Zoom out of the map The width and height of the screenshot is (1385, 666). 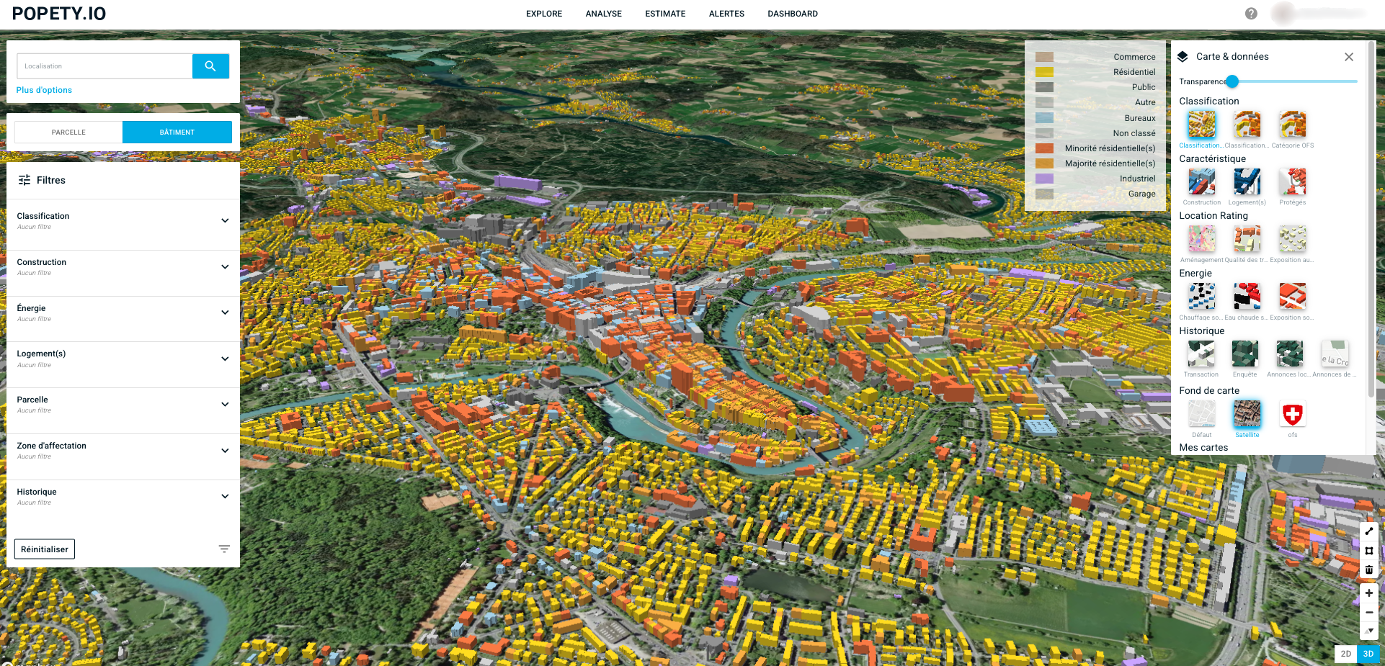click(x=1368, y=613)
